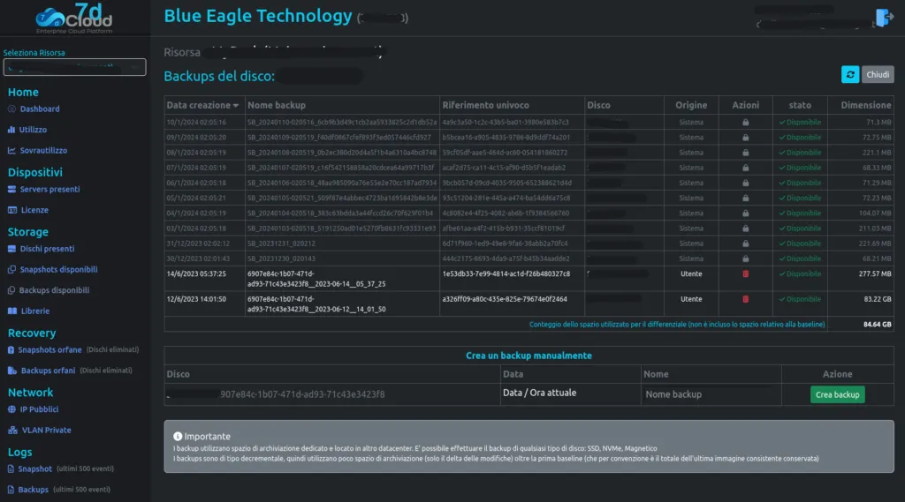Screen dimensions: 905x502
Task: Sort by the Data creazione column arrow
Action: [235, 106]
